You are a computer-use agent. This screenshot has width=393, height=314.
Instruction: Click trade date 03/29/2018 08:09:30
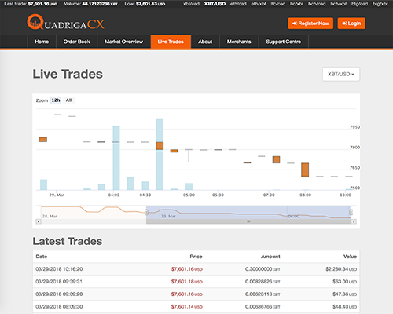[x=59, y=306]
